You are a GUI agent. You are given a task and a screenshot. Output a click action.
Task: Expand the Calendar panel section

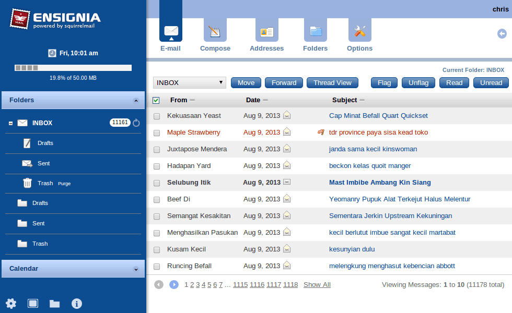point(136,269)
